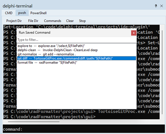Pick the git normalize saved command

click(76, 54)
